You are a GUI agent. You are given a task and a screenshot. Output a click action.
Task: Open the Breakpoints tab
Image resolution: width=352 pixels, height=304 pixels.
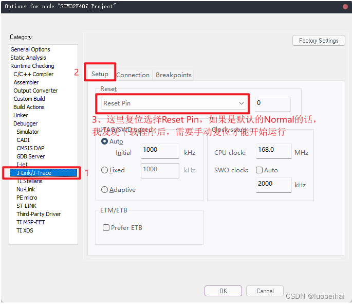pos(174,75)
